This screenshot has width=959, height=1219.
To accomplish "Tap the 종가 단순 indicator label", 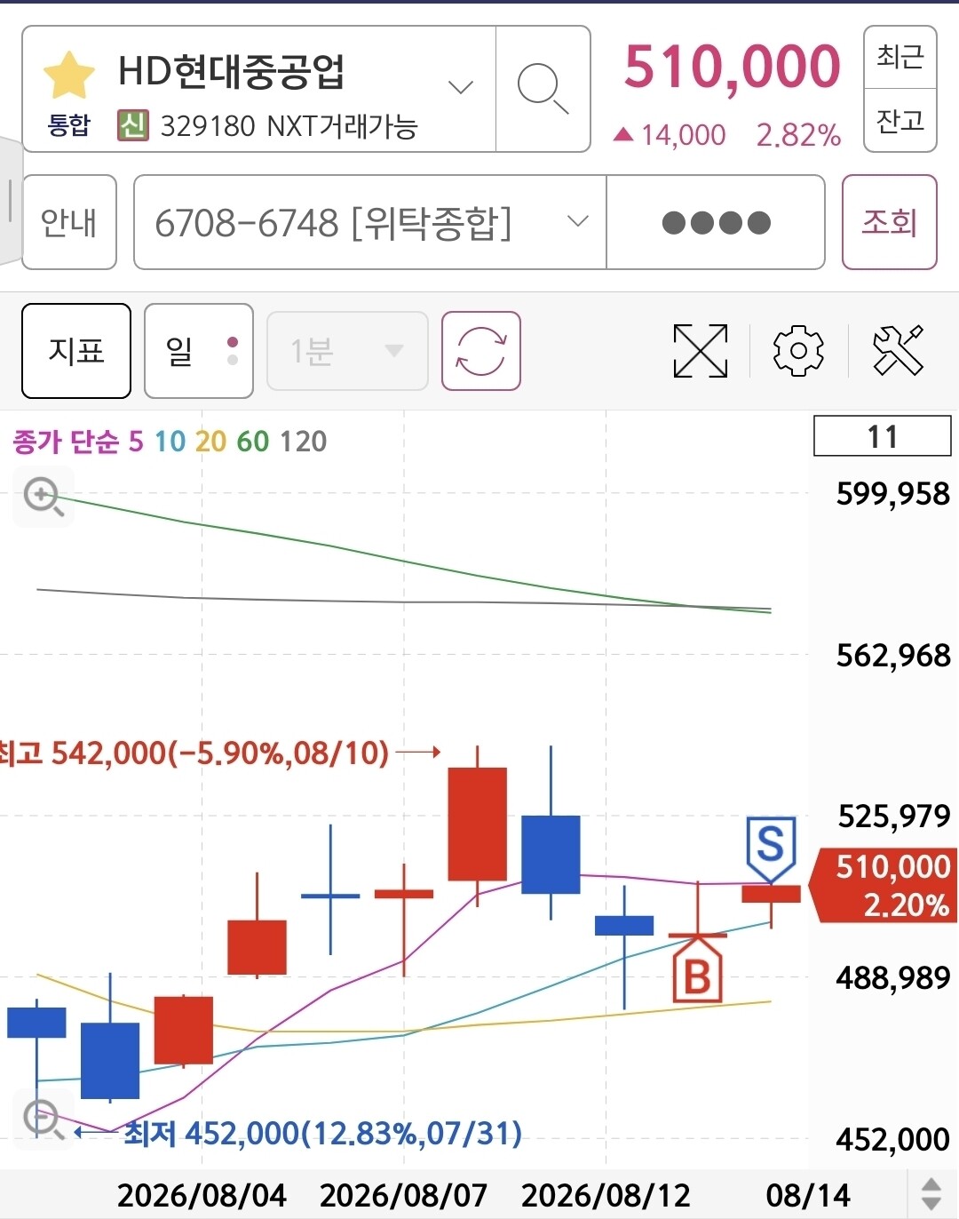I will click(65, 442).
